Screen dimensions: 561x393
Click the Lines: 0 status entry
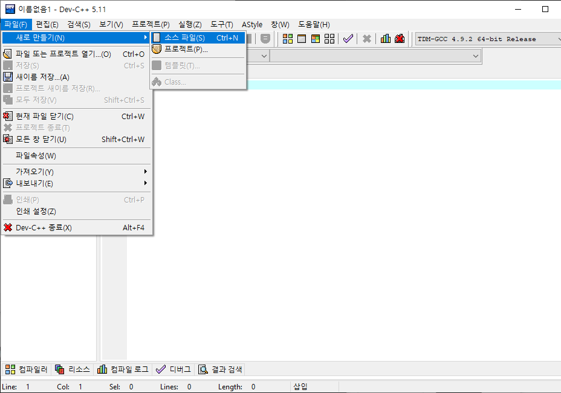point(176,386)
